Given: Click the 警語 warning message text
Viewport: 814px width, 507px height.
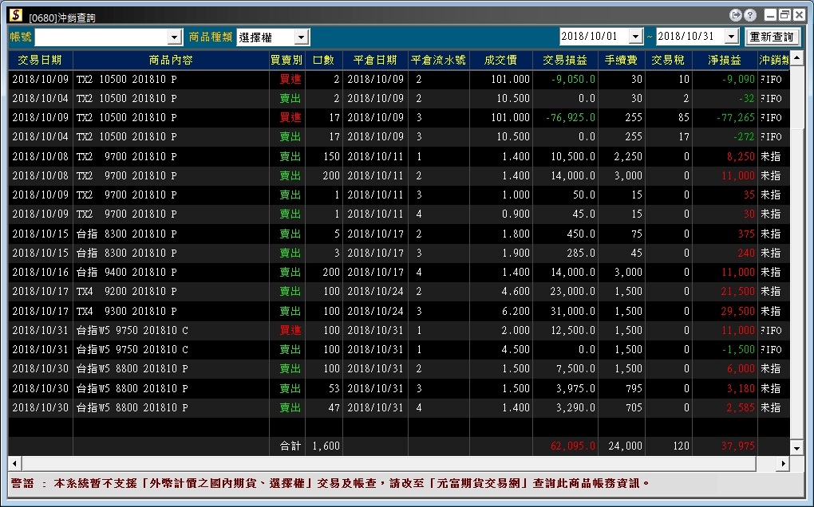Looking at the screenshot, I should pos(330,483).
